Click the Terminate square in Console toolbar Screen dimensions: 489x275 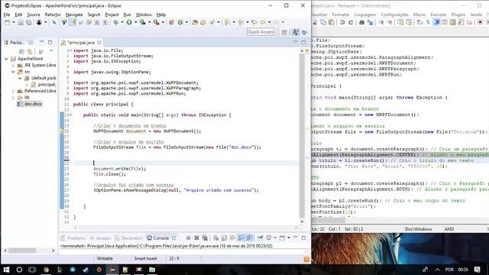click(x=189, y=238)
